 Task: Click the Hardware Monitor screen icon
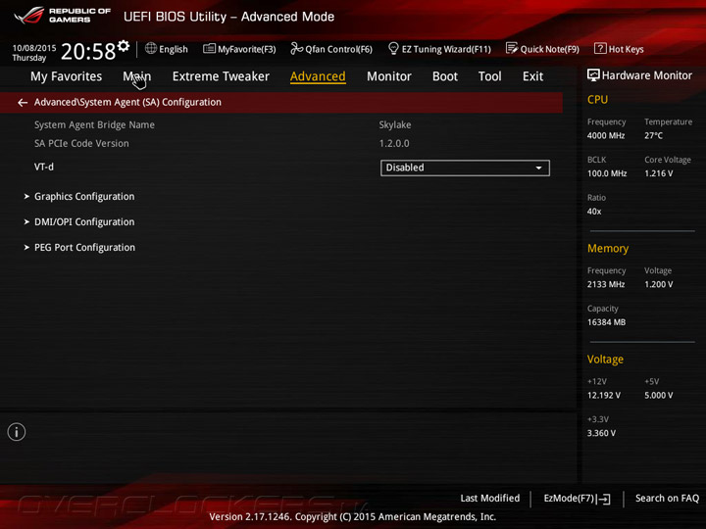pos(593,75)
